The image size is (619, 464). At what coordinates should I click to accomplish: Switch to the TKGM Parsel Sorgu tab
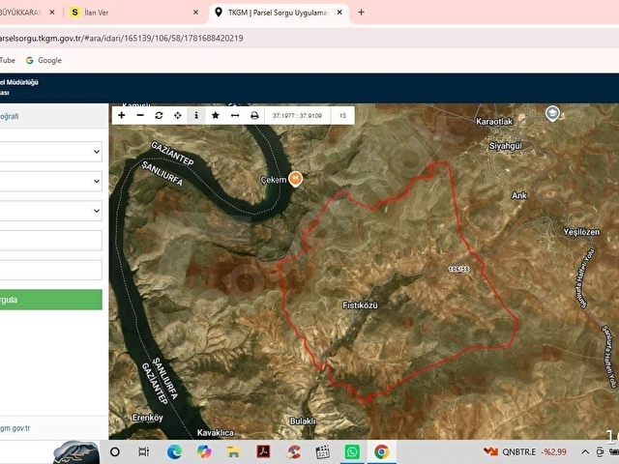pos(278,13)
